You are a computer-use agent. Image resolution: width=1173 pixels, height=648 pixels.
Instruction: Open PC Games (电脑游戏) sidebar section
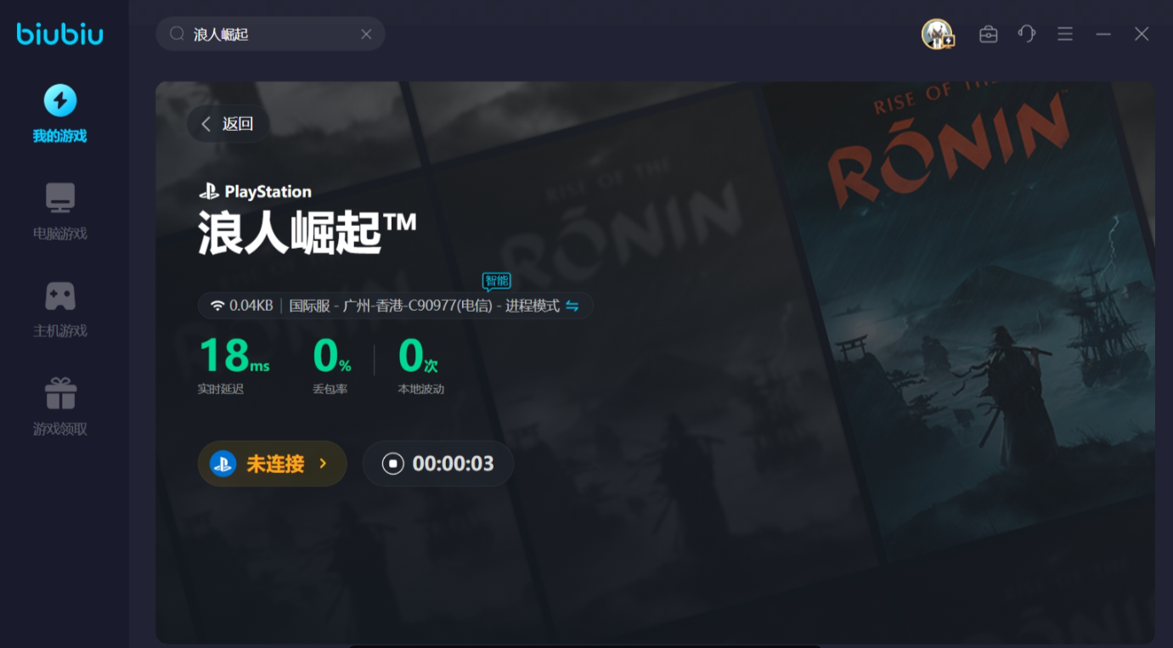(59, 211)
